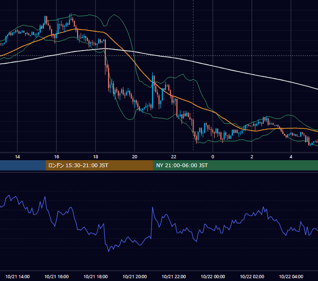Click the oscillator lowest trough after 18:00
Screen dimensions: 318x281
click(x=108, y=251)
